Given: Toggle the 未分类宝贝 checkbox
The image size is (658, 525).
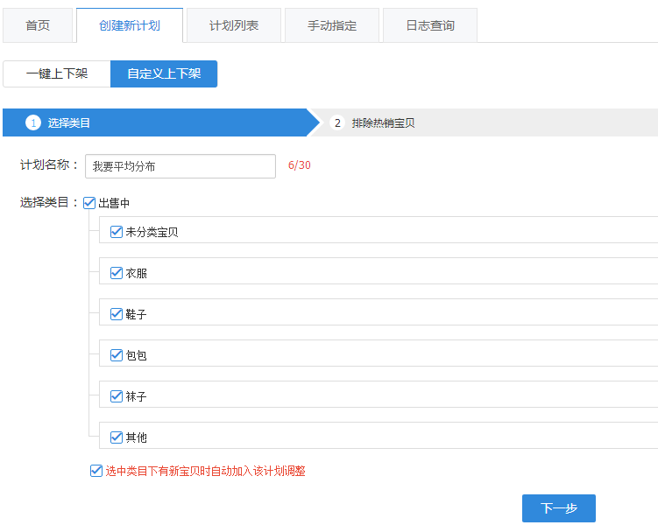Looking at the screenshot, I should coord(116,232).
